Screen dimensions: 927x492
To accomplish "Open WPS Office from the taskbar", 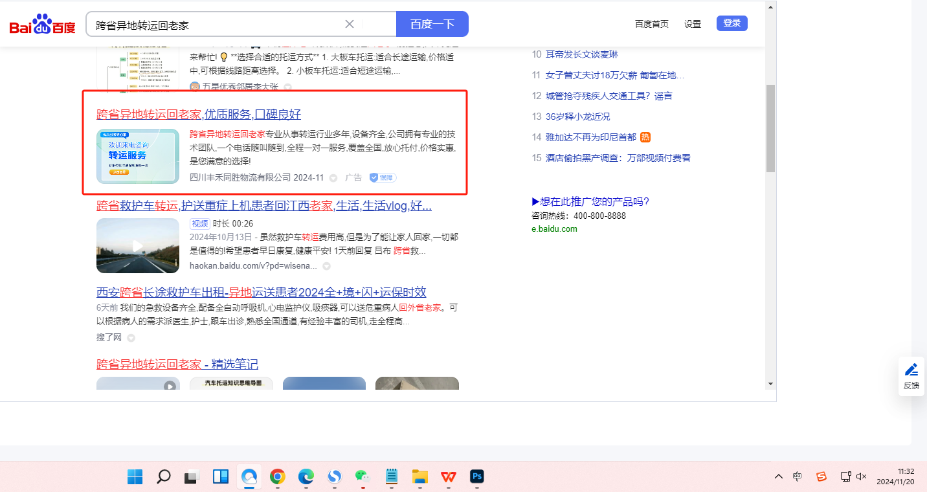I will (449, 477).
